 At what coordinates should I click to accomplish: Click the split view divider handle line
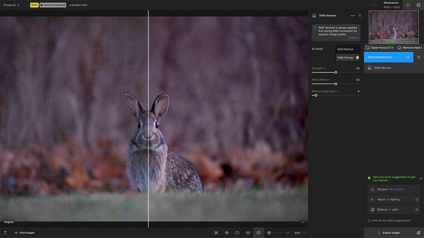pyautogui.click(x=148, y=119)
